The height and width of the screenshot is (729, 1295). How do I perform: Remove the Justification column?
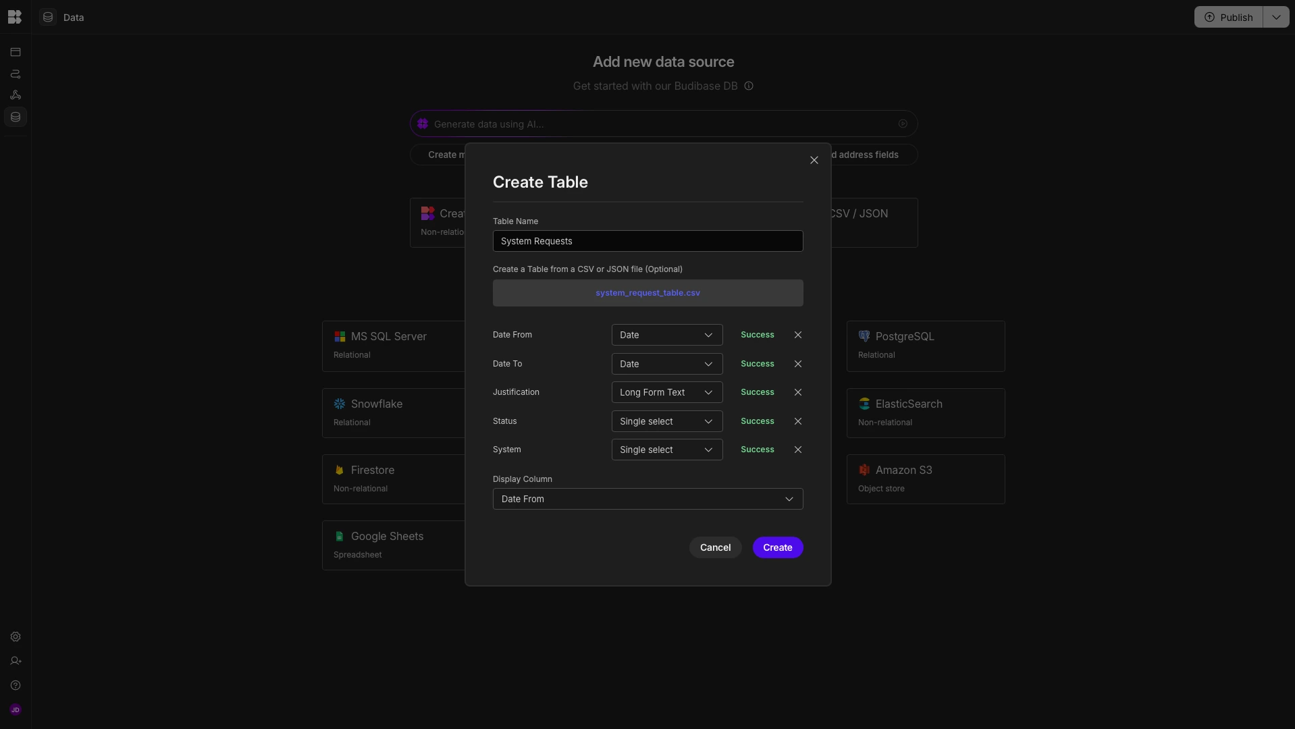click(798, 392)
